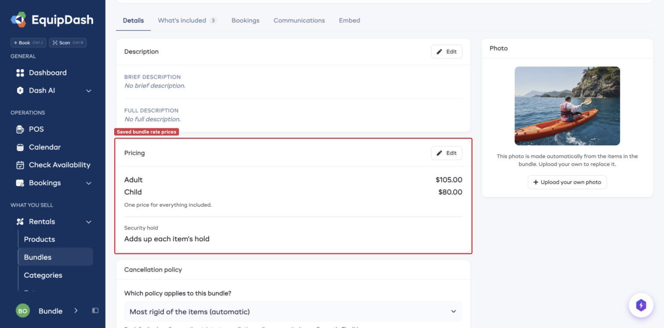Open the floating lightning bolt assistant button

coord(641,305)
